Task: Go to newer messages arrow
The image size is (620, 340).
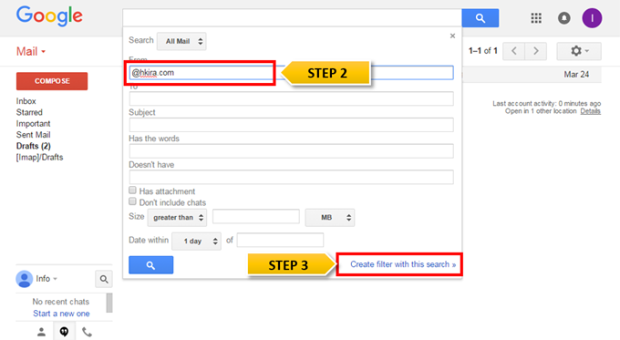Action: pyautogui.click(x=514, y=51)
